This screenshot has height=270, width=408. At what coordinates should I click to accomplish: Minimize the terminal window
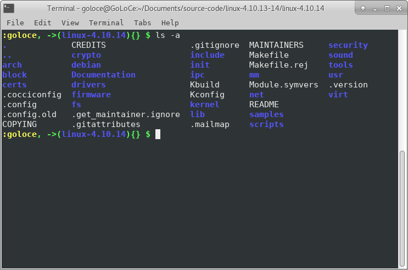[x=375, y=9]
